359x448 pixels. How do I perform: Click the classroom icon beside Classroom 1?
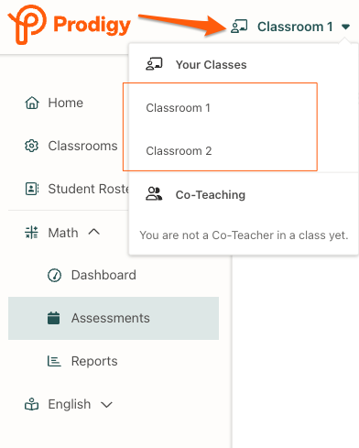pyautogui.click(x=239, y=27)
